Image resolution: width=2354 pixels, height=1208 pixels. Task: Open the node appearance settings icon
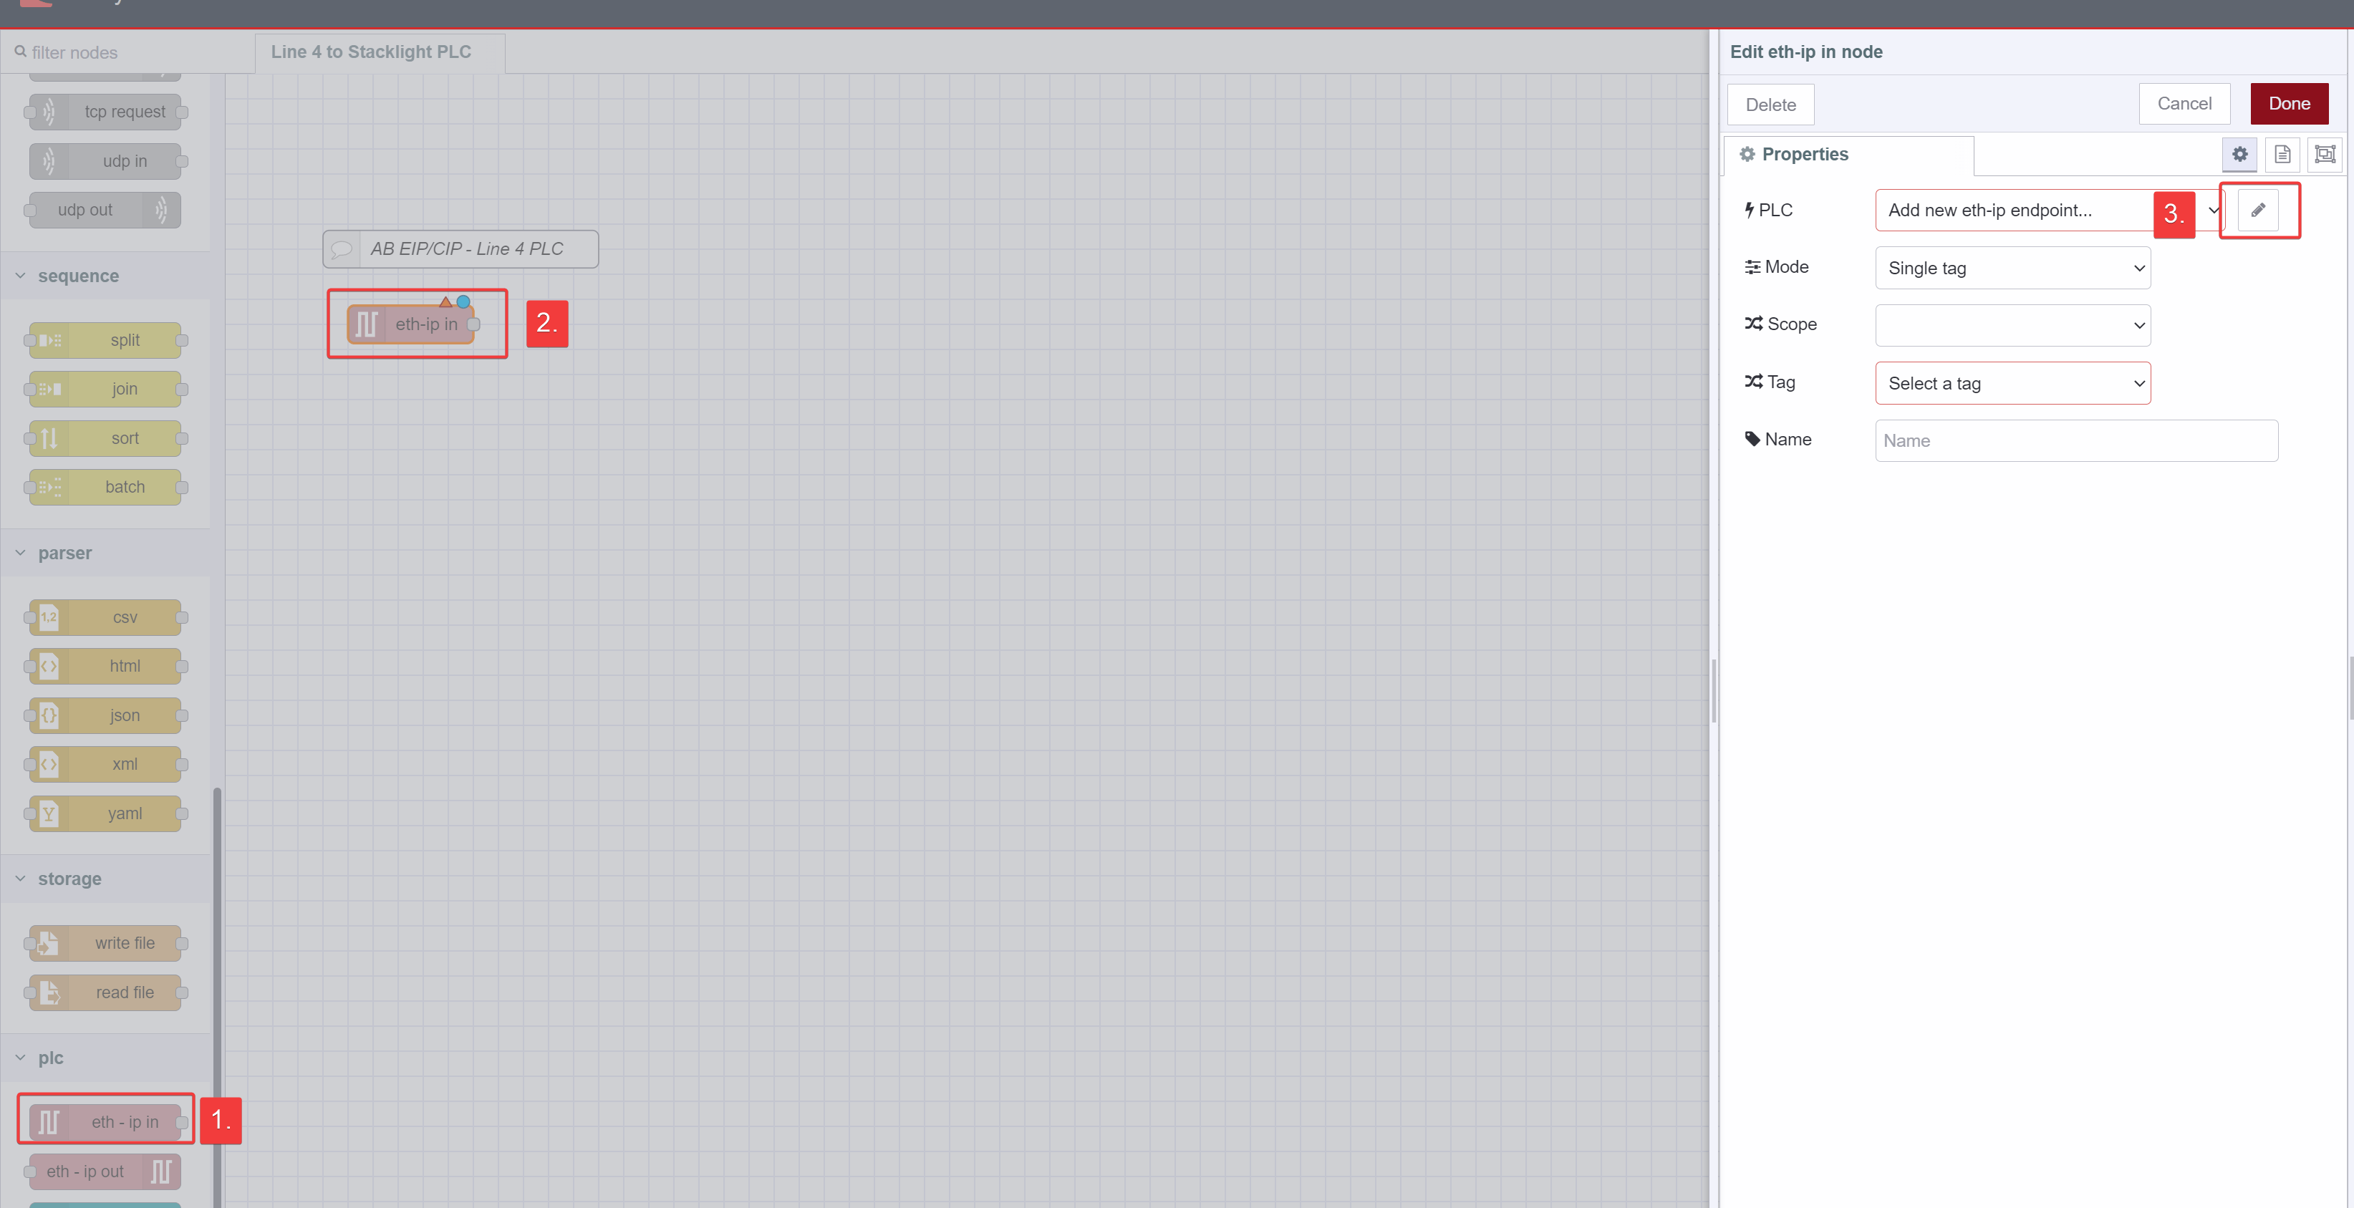pyautogui.click(x=2324, y=153)
